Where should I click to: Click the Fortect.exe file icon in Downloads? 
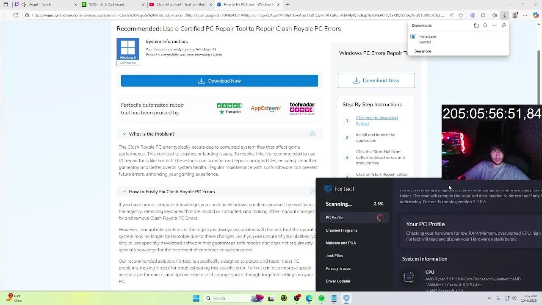(413, 37)
